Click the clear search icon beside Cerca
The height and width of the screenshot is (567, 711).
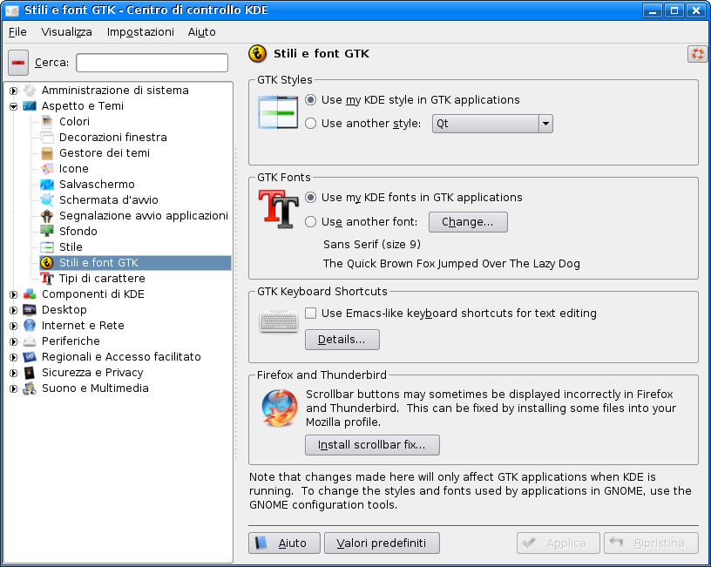[18, 63]
